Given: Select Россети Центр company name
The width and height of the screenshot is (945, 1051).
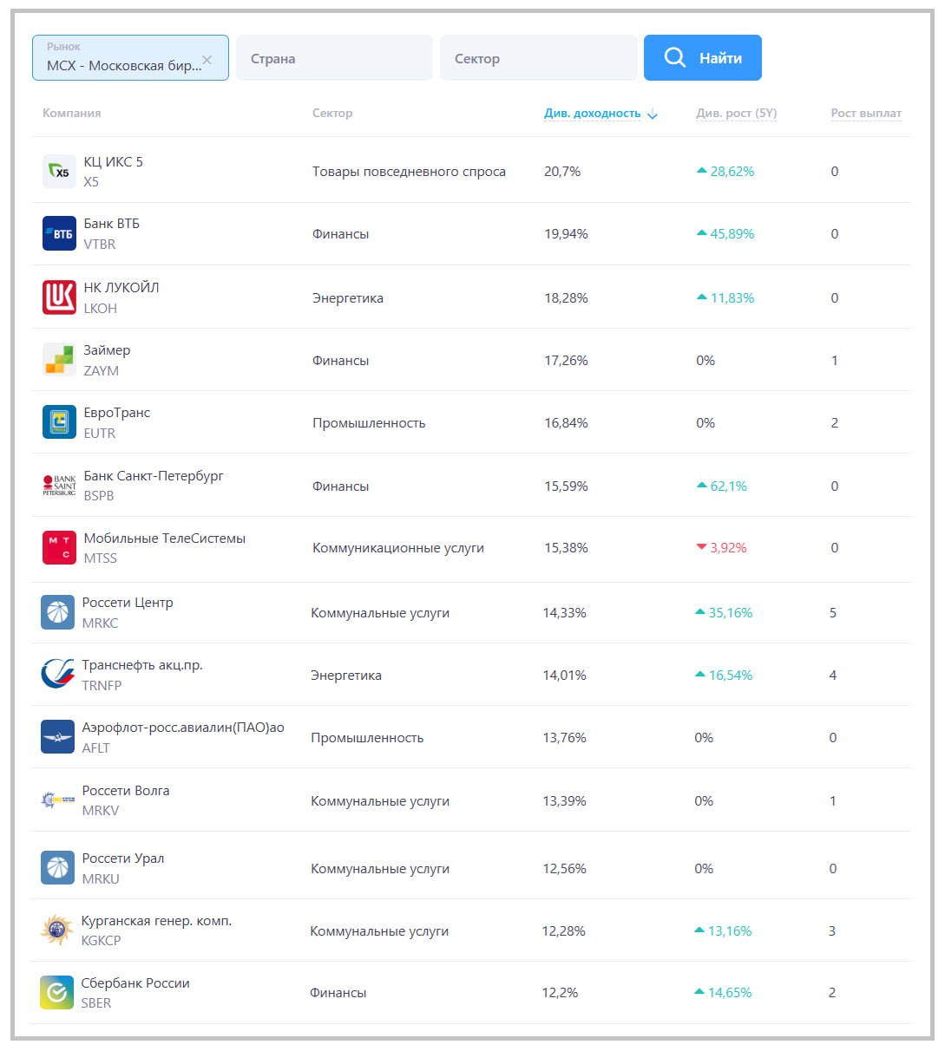Looking at the screenshot, I should [128, 603].
